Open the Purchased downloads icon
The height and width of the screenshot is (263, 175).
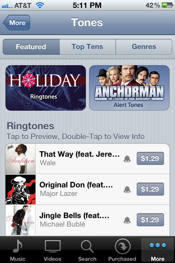(x=122, y=246)
